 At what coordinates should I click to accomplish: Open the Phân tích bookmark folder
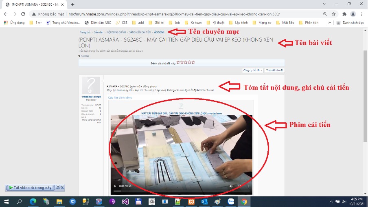point(309,22)
